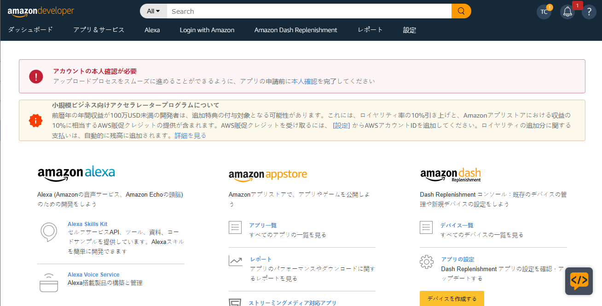
Task: Open the TC account avatar menu
Action: click(544, 11)
